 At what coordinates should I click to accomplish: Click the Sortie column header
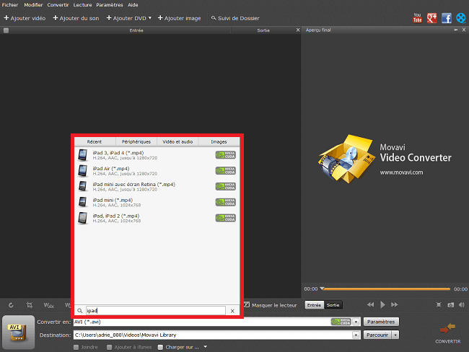pos(263,30)
